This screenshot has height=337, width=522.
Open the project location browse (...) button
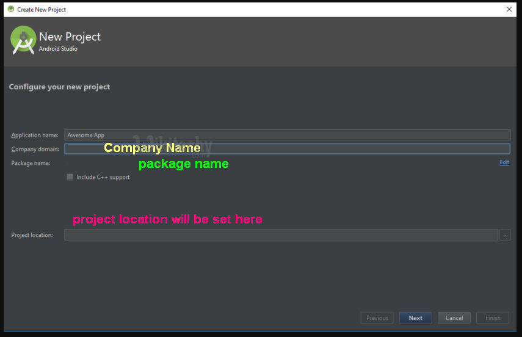pyautogui.click(x=505, y=235)
